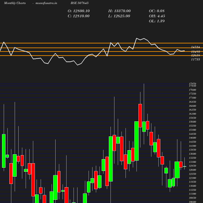This screenshot has width=203, height=203.
Task: Click the 13493 level label
Action: (x=195, y=52)
